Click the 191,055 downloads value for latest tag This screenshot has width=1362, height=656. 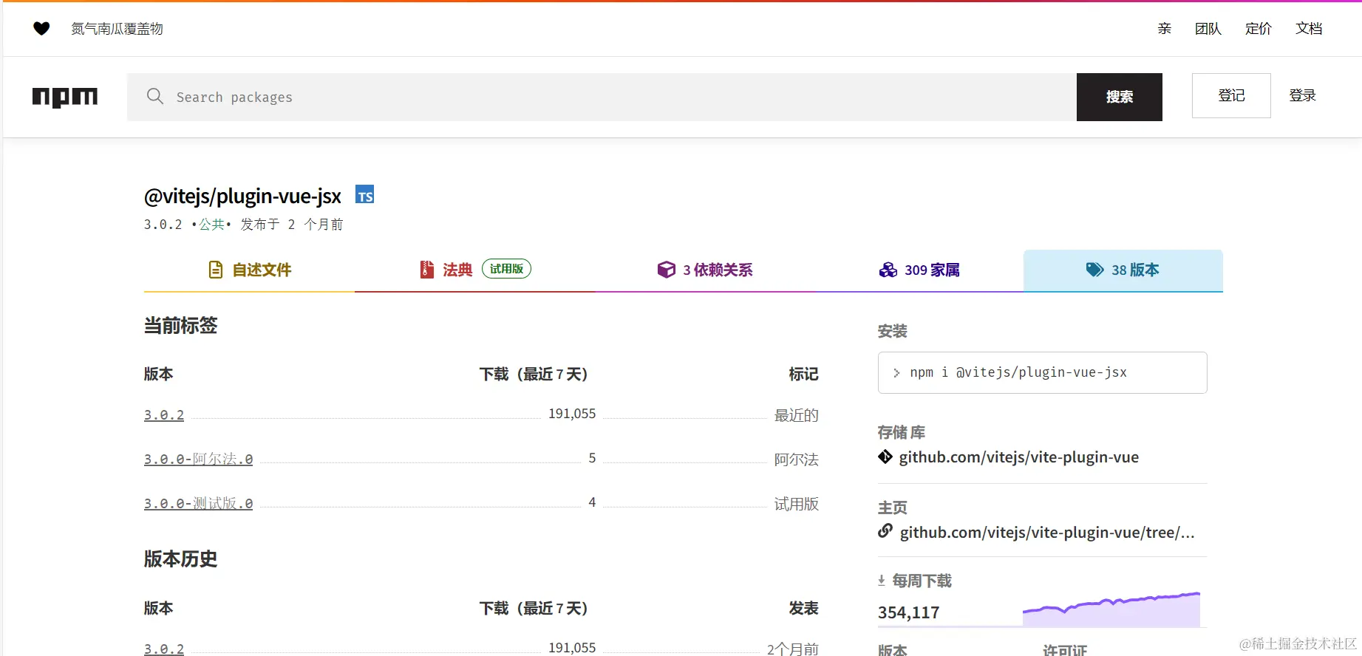point(572,414)
